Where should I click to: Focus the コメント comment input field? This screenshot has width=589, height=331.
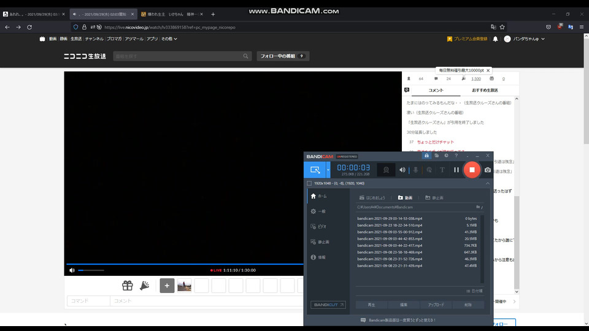[207, 300]
